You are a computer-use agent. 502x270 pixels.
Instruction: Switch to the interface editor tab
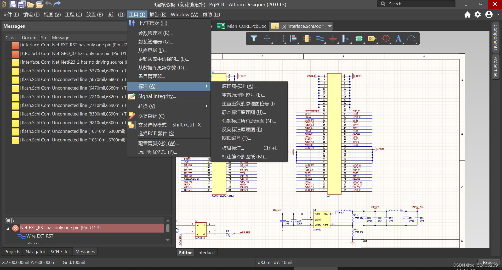[206, 252]
